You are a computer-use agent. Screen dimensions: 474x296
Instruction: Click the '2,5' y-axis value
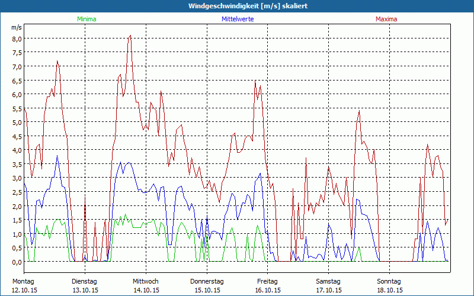coord(17,192)
